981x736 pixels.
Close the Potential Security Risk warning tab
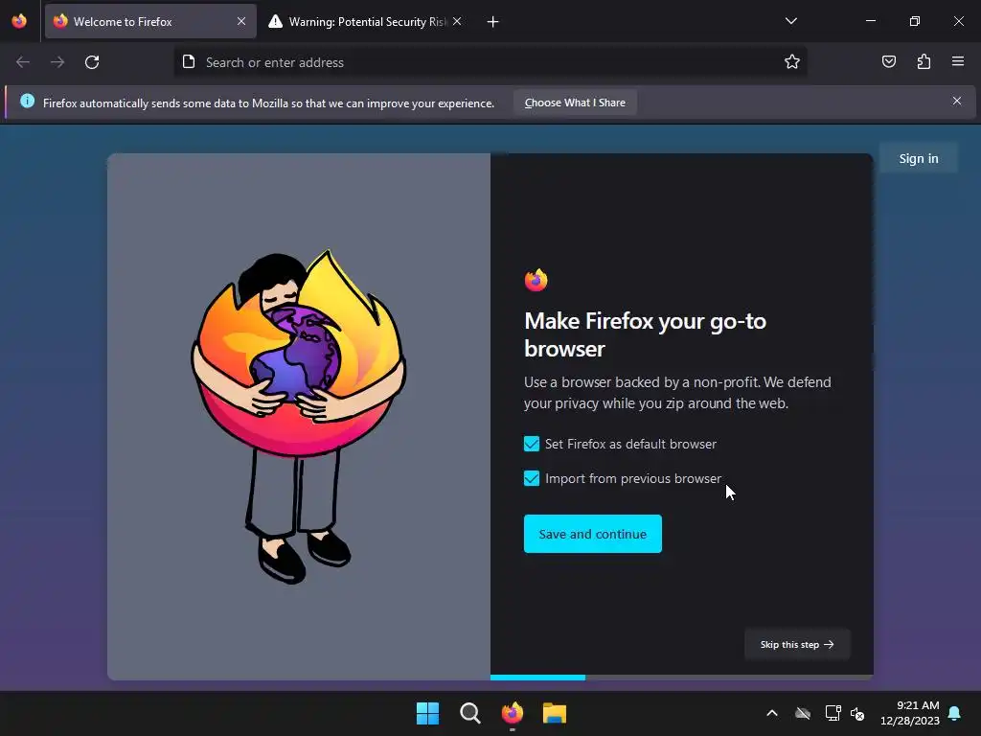coord(457,21)
